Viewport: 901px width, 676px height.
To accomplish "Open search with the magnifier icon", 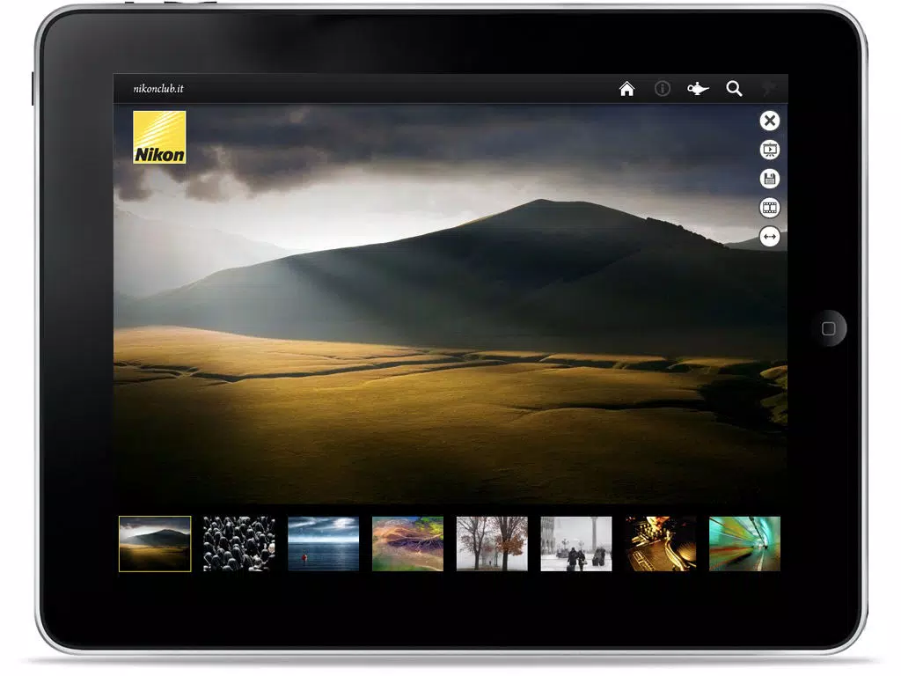I will click(x=734, y=89).
